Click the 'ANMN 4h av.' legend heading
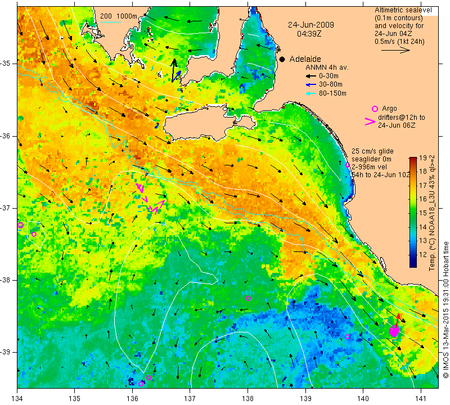450x405 pixels. point(327,67)
